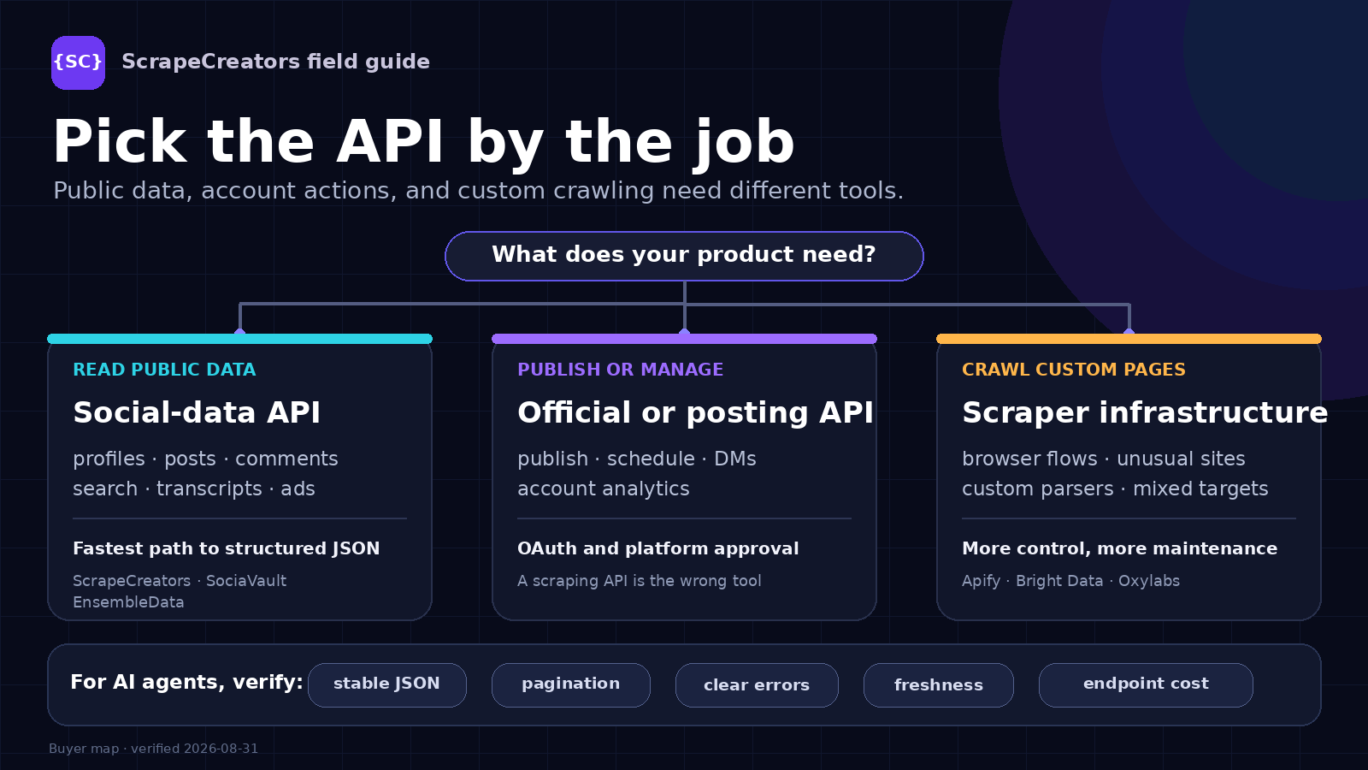Viewport: 1368px width, 770px height.
Task: Click the 'account analytics' text
Action: pyautogui.click(x=604, y=489)
